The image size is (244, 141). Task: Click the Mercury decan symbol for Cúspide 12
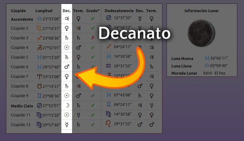click(x=67, y=125)
